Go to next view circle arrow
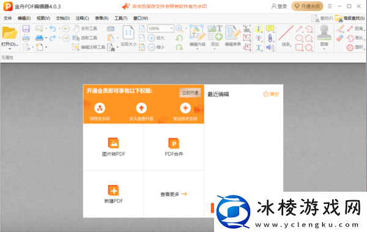The height and width of the screenshot is (232, 367). [66, 38]
